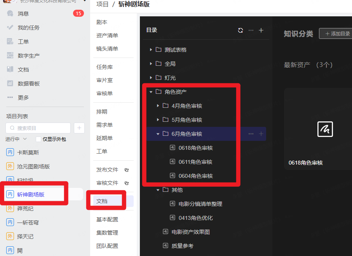Open the 0611角色审核 document
This screenshot has height=256, width=352.
click(195, 162)
